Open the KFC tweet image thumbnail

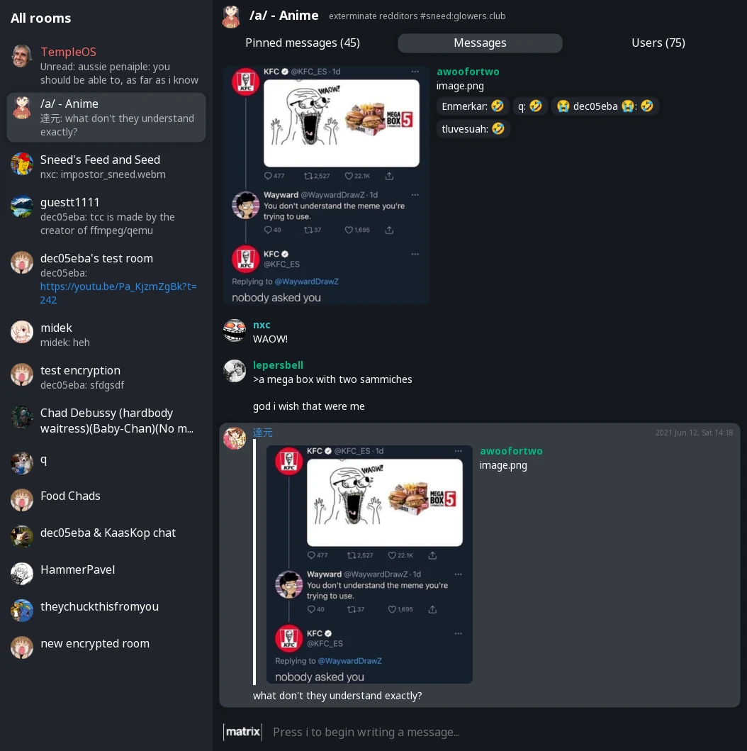(x=326, y=184)
